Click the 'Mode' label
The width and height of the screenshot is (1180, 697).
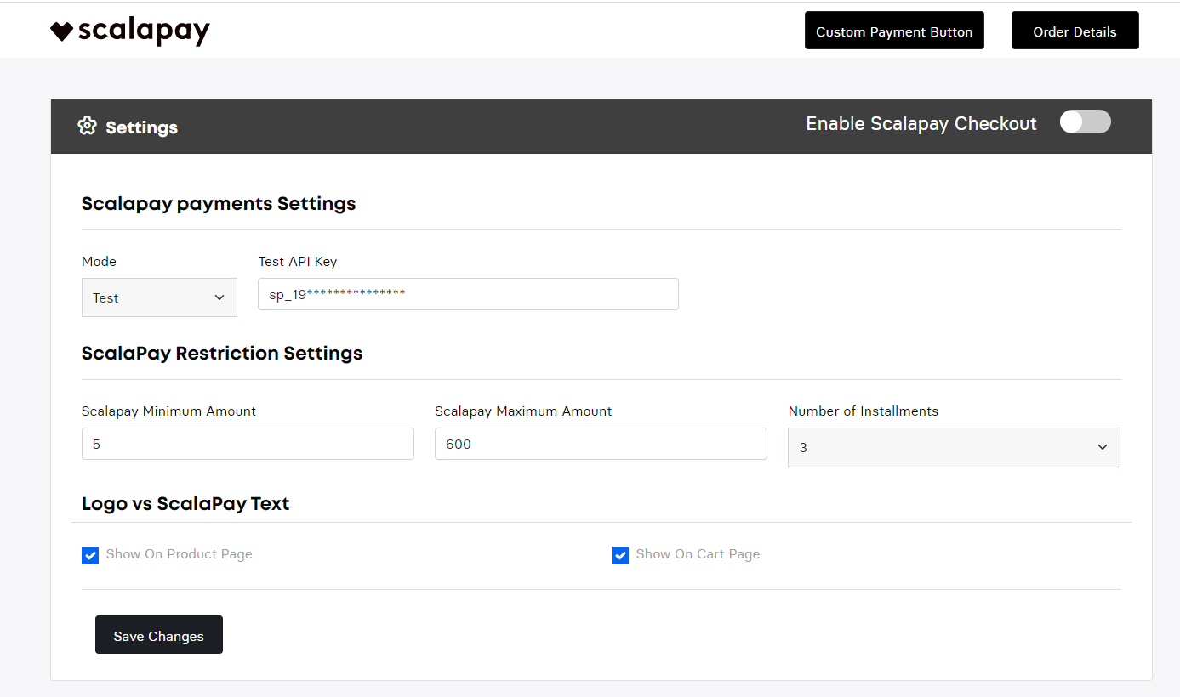coord(99,262)
